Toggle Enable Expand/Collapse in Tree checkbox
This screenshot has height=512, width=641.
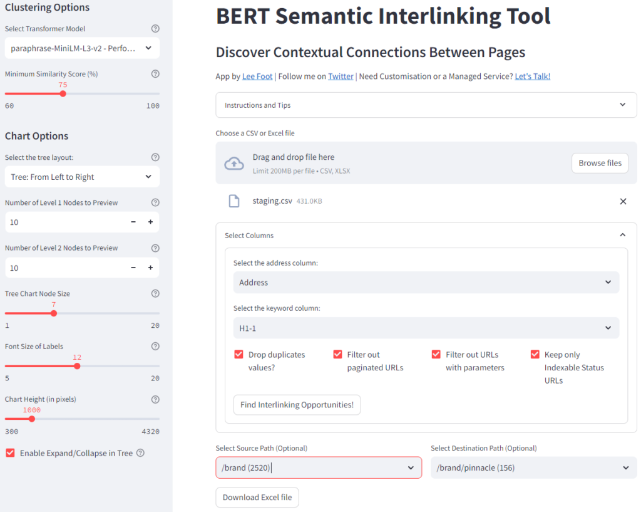coord(10,453)
